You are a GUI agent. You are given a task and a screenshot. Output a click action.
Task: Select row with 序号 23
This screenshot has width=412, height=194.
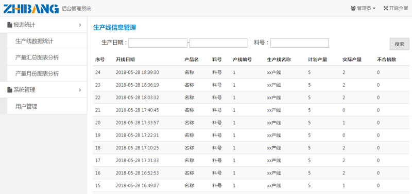pos(251,85)
